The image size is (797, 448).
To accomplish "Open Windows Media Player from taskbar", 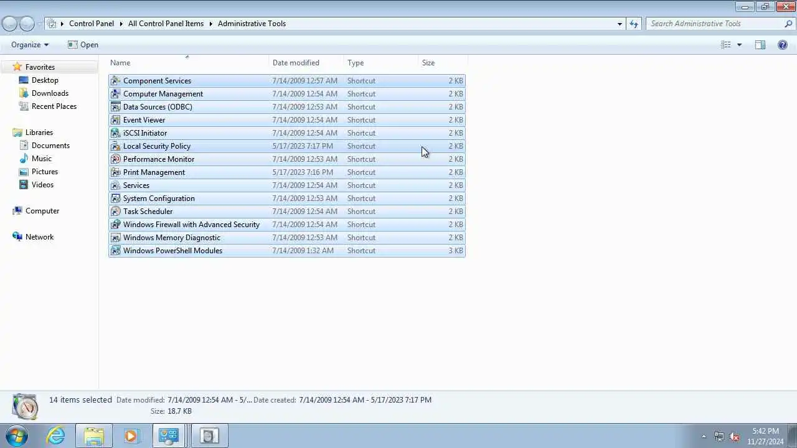I will pos(131,436).
